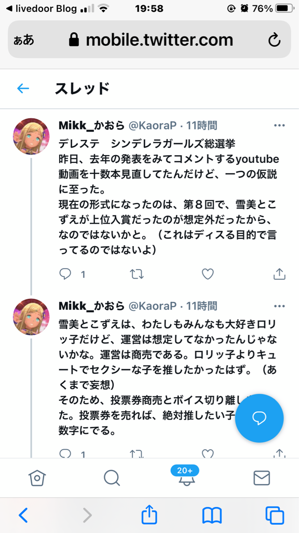Open the Twitter search magnifier tab

112,478
